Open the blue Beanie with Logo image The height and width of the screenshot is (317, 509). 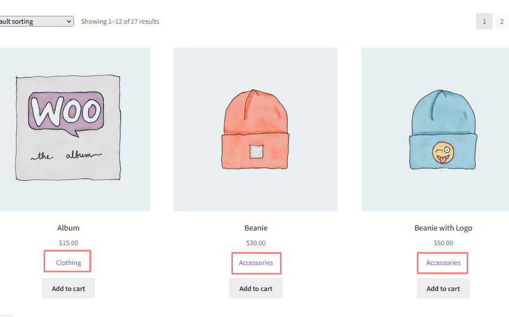(x=435, y=129)
